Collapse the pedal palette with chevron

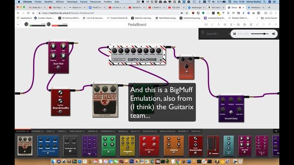[276, 131]
